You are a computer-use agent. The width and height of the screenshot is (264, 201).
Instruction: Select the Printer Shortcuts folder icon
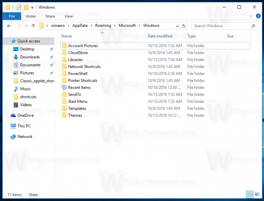click(x=64, y=80)
